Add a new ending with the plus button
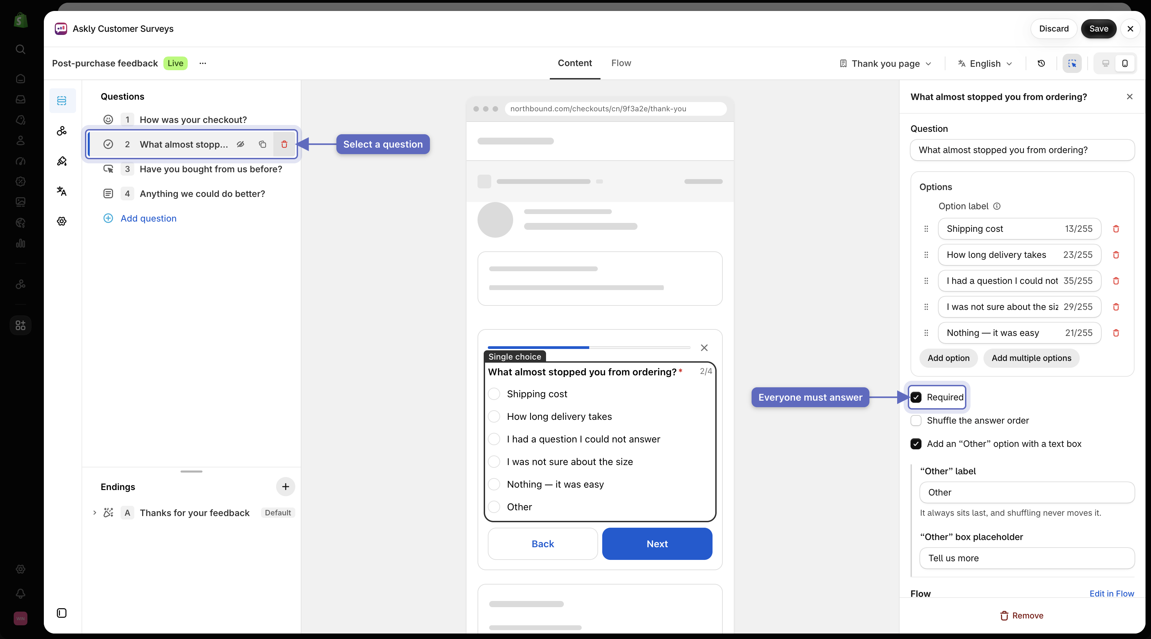This screenshot has width=1151, height=639. 285,486
